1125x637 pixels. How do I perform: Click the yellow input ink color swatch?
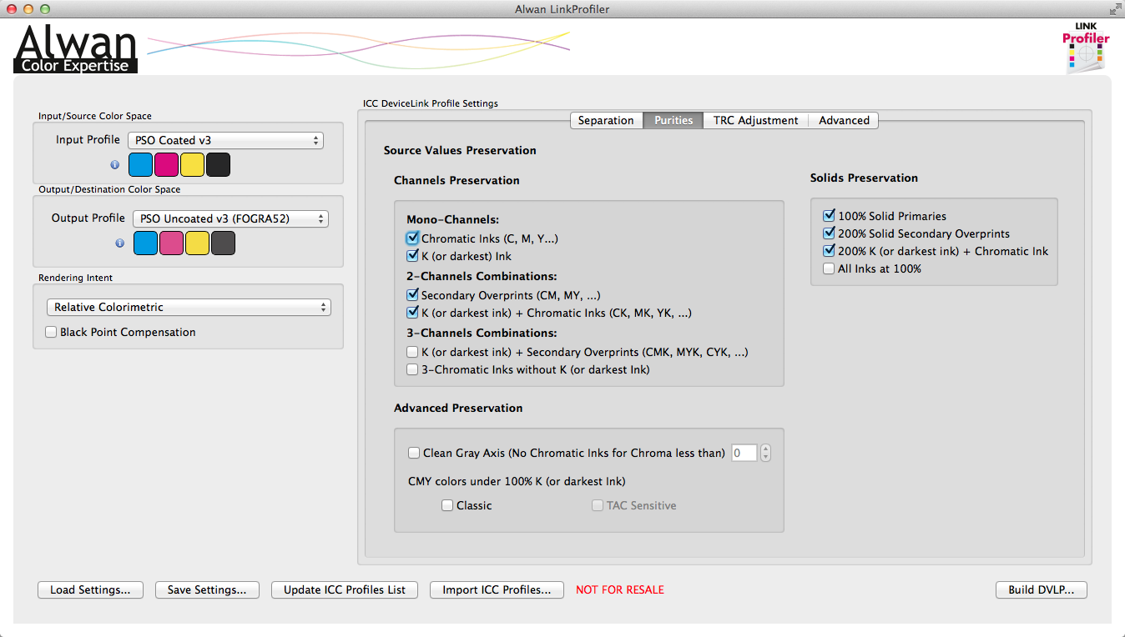tap(192, 164)
